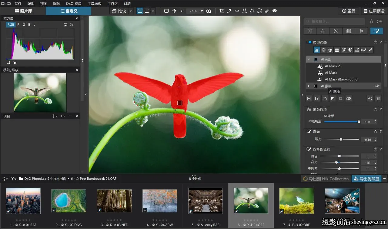Toggle the 局部调整 panel on/off switch
Viewport: 388px width, 229px height.
click(309, 42)
